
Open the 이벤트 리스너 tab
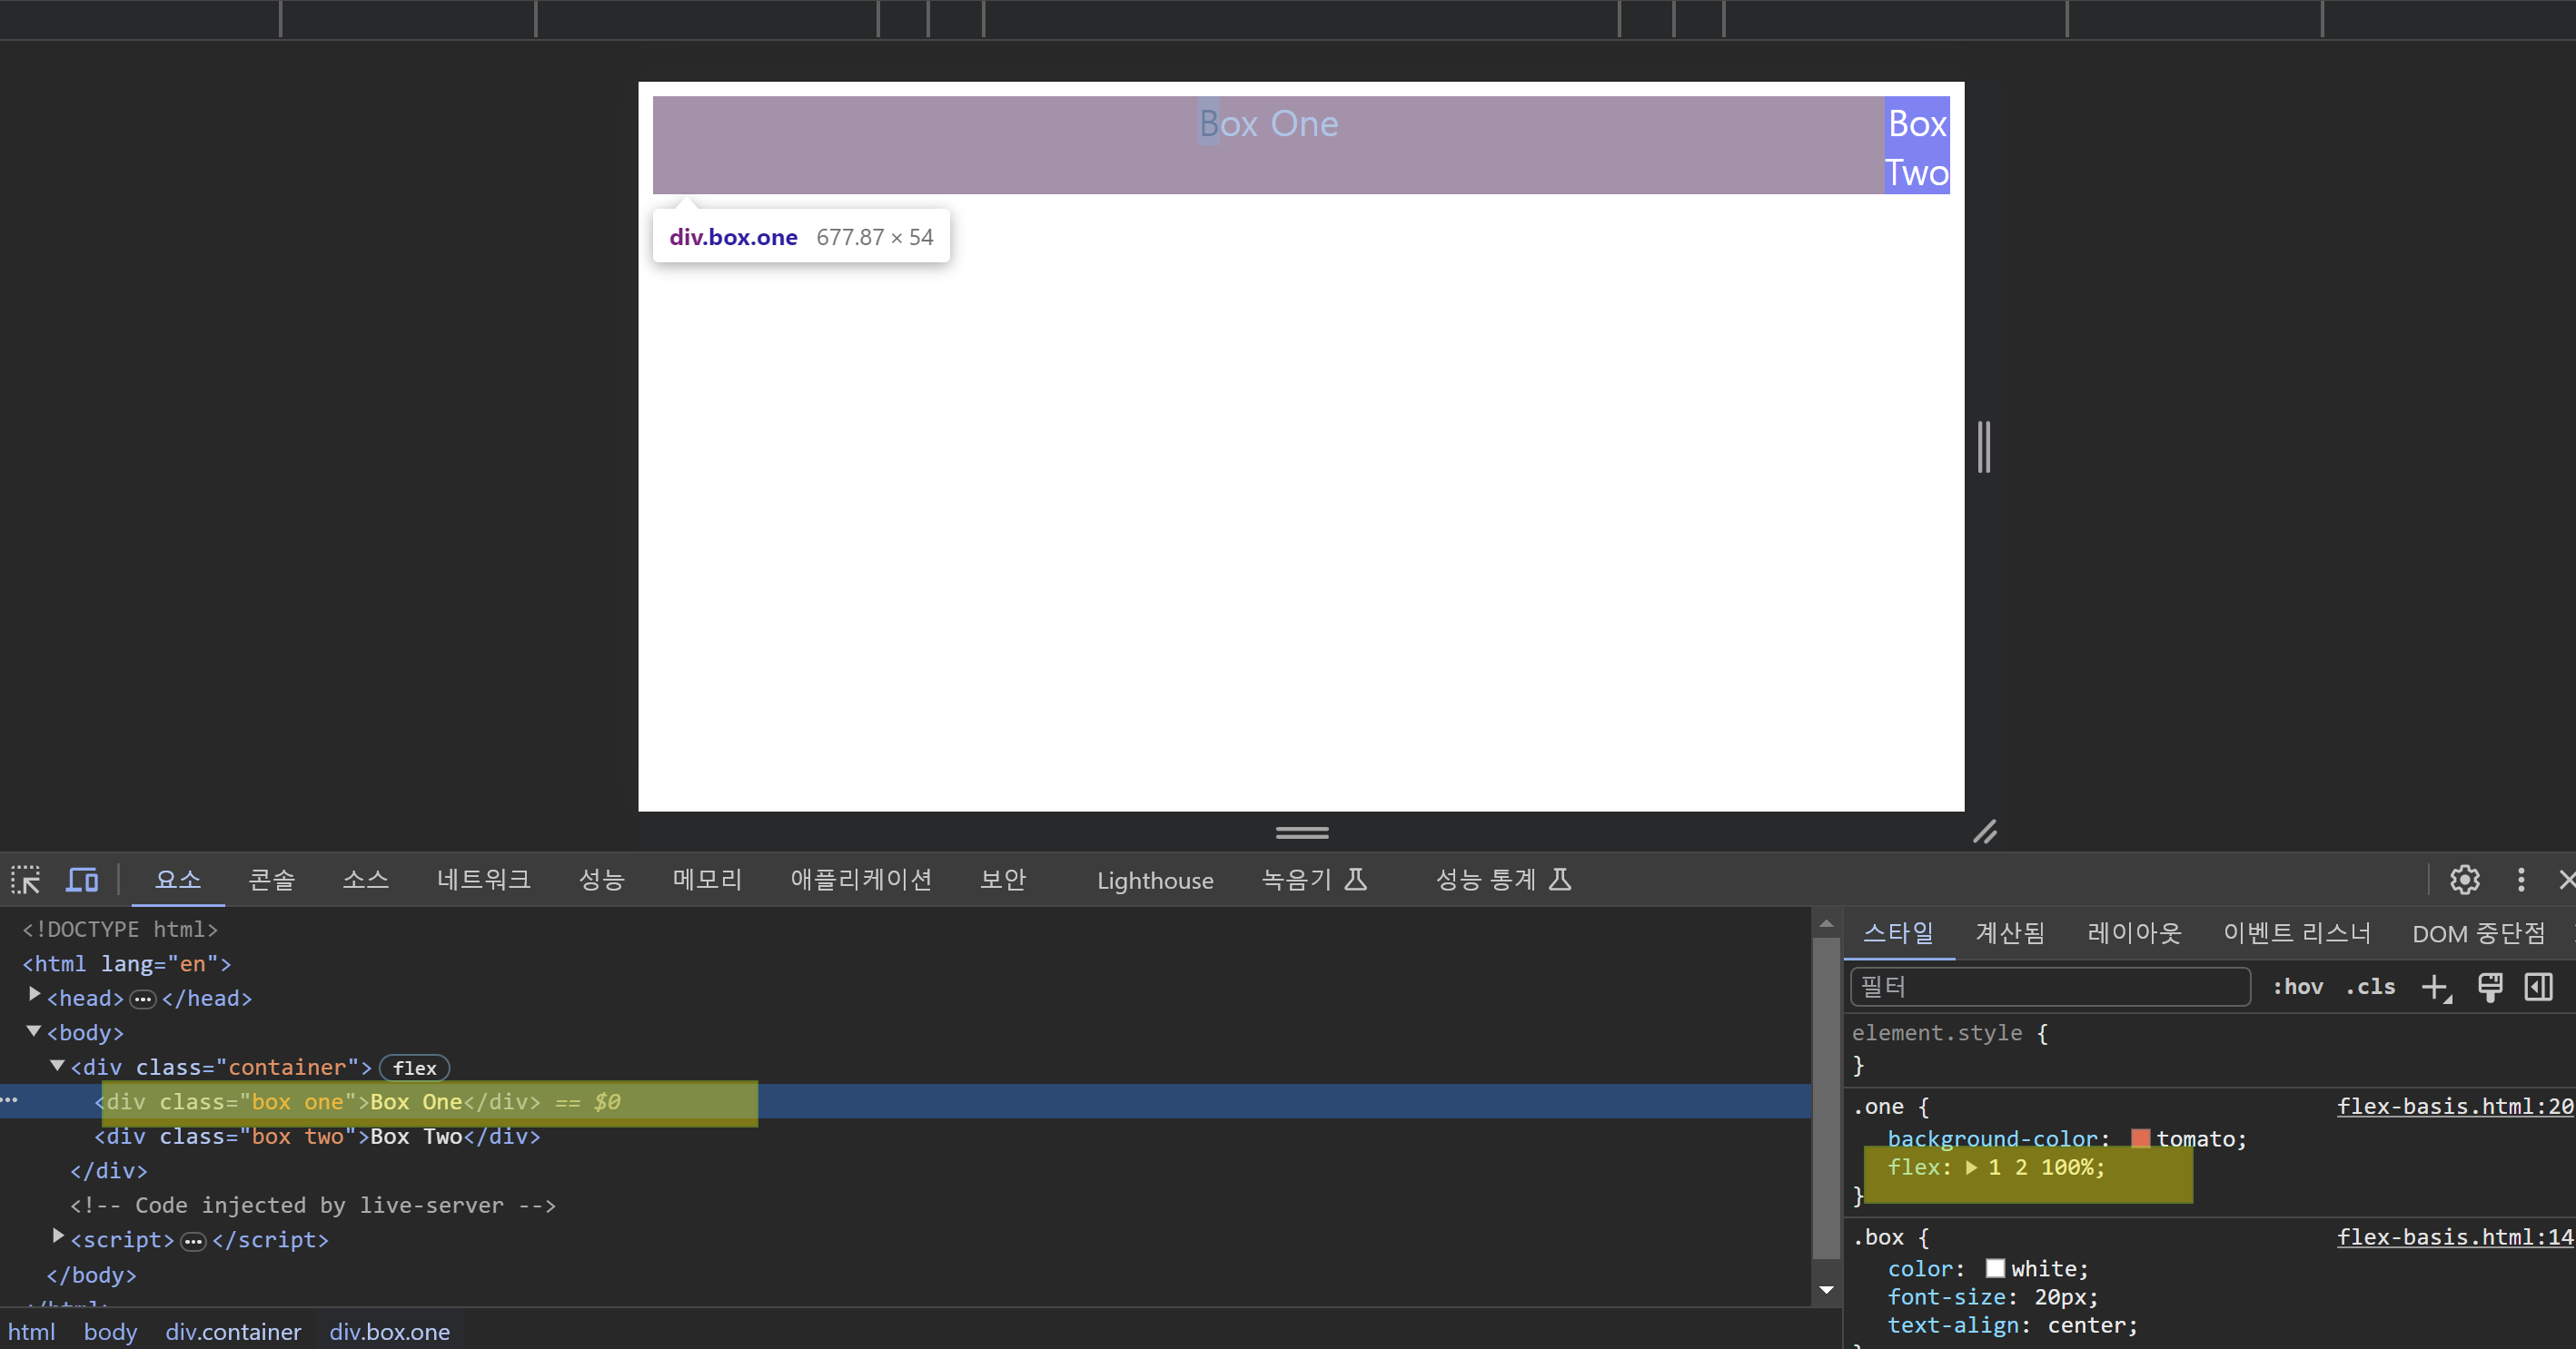[x=2297, y=933]
